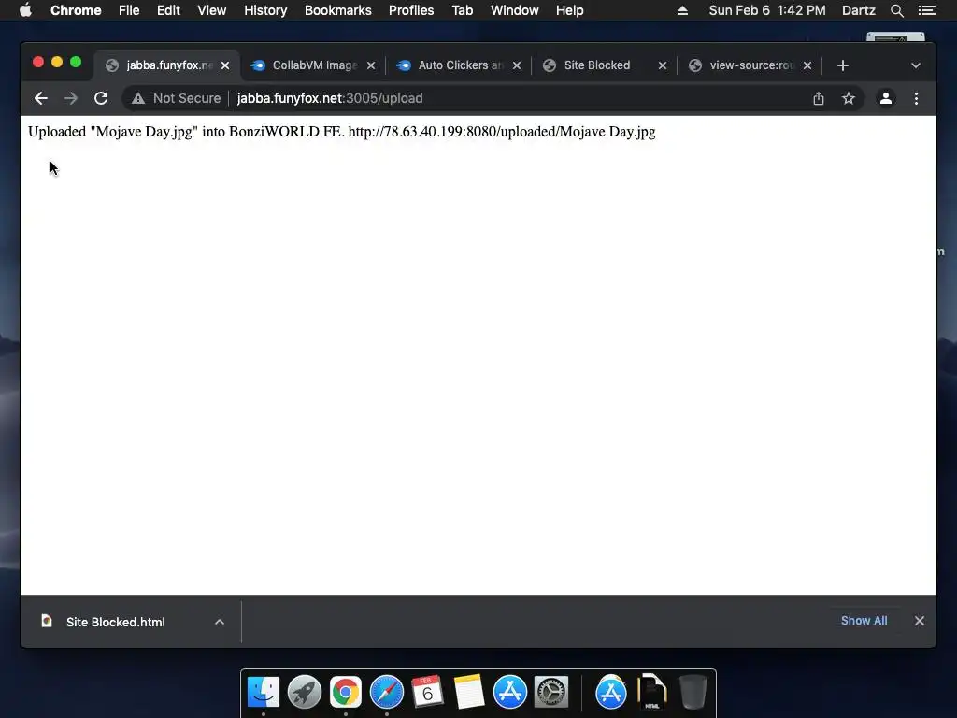Open the Trash in the Dock
957x718 pixels.
(x=693, y=692)
